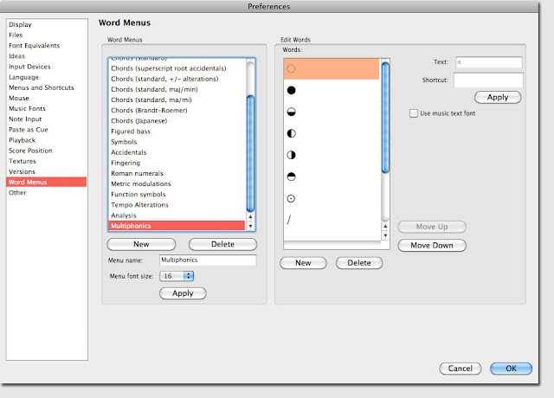Click the down arrow of Word Menus scrollbar
The image size is (554, 398).
coord(250,226)
